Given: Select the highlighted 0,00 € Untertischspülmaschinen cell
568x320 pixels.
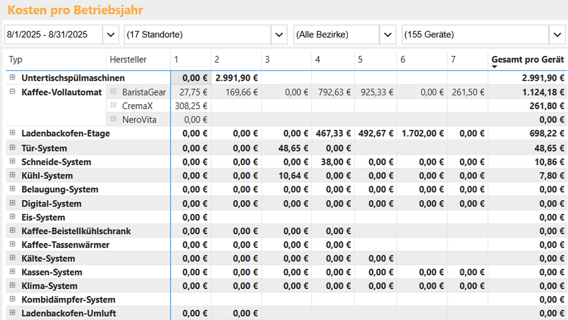Looking at the screenshot, I should 191,78.
